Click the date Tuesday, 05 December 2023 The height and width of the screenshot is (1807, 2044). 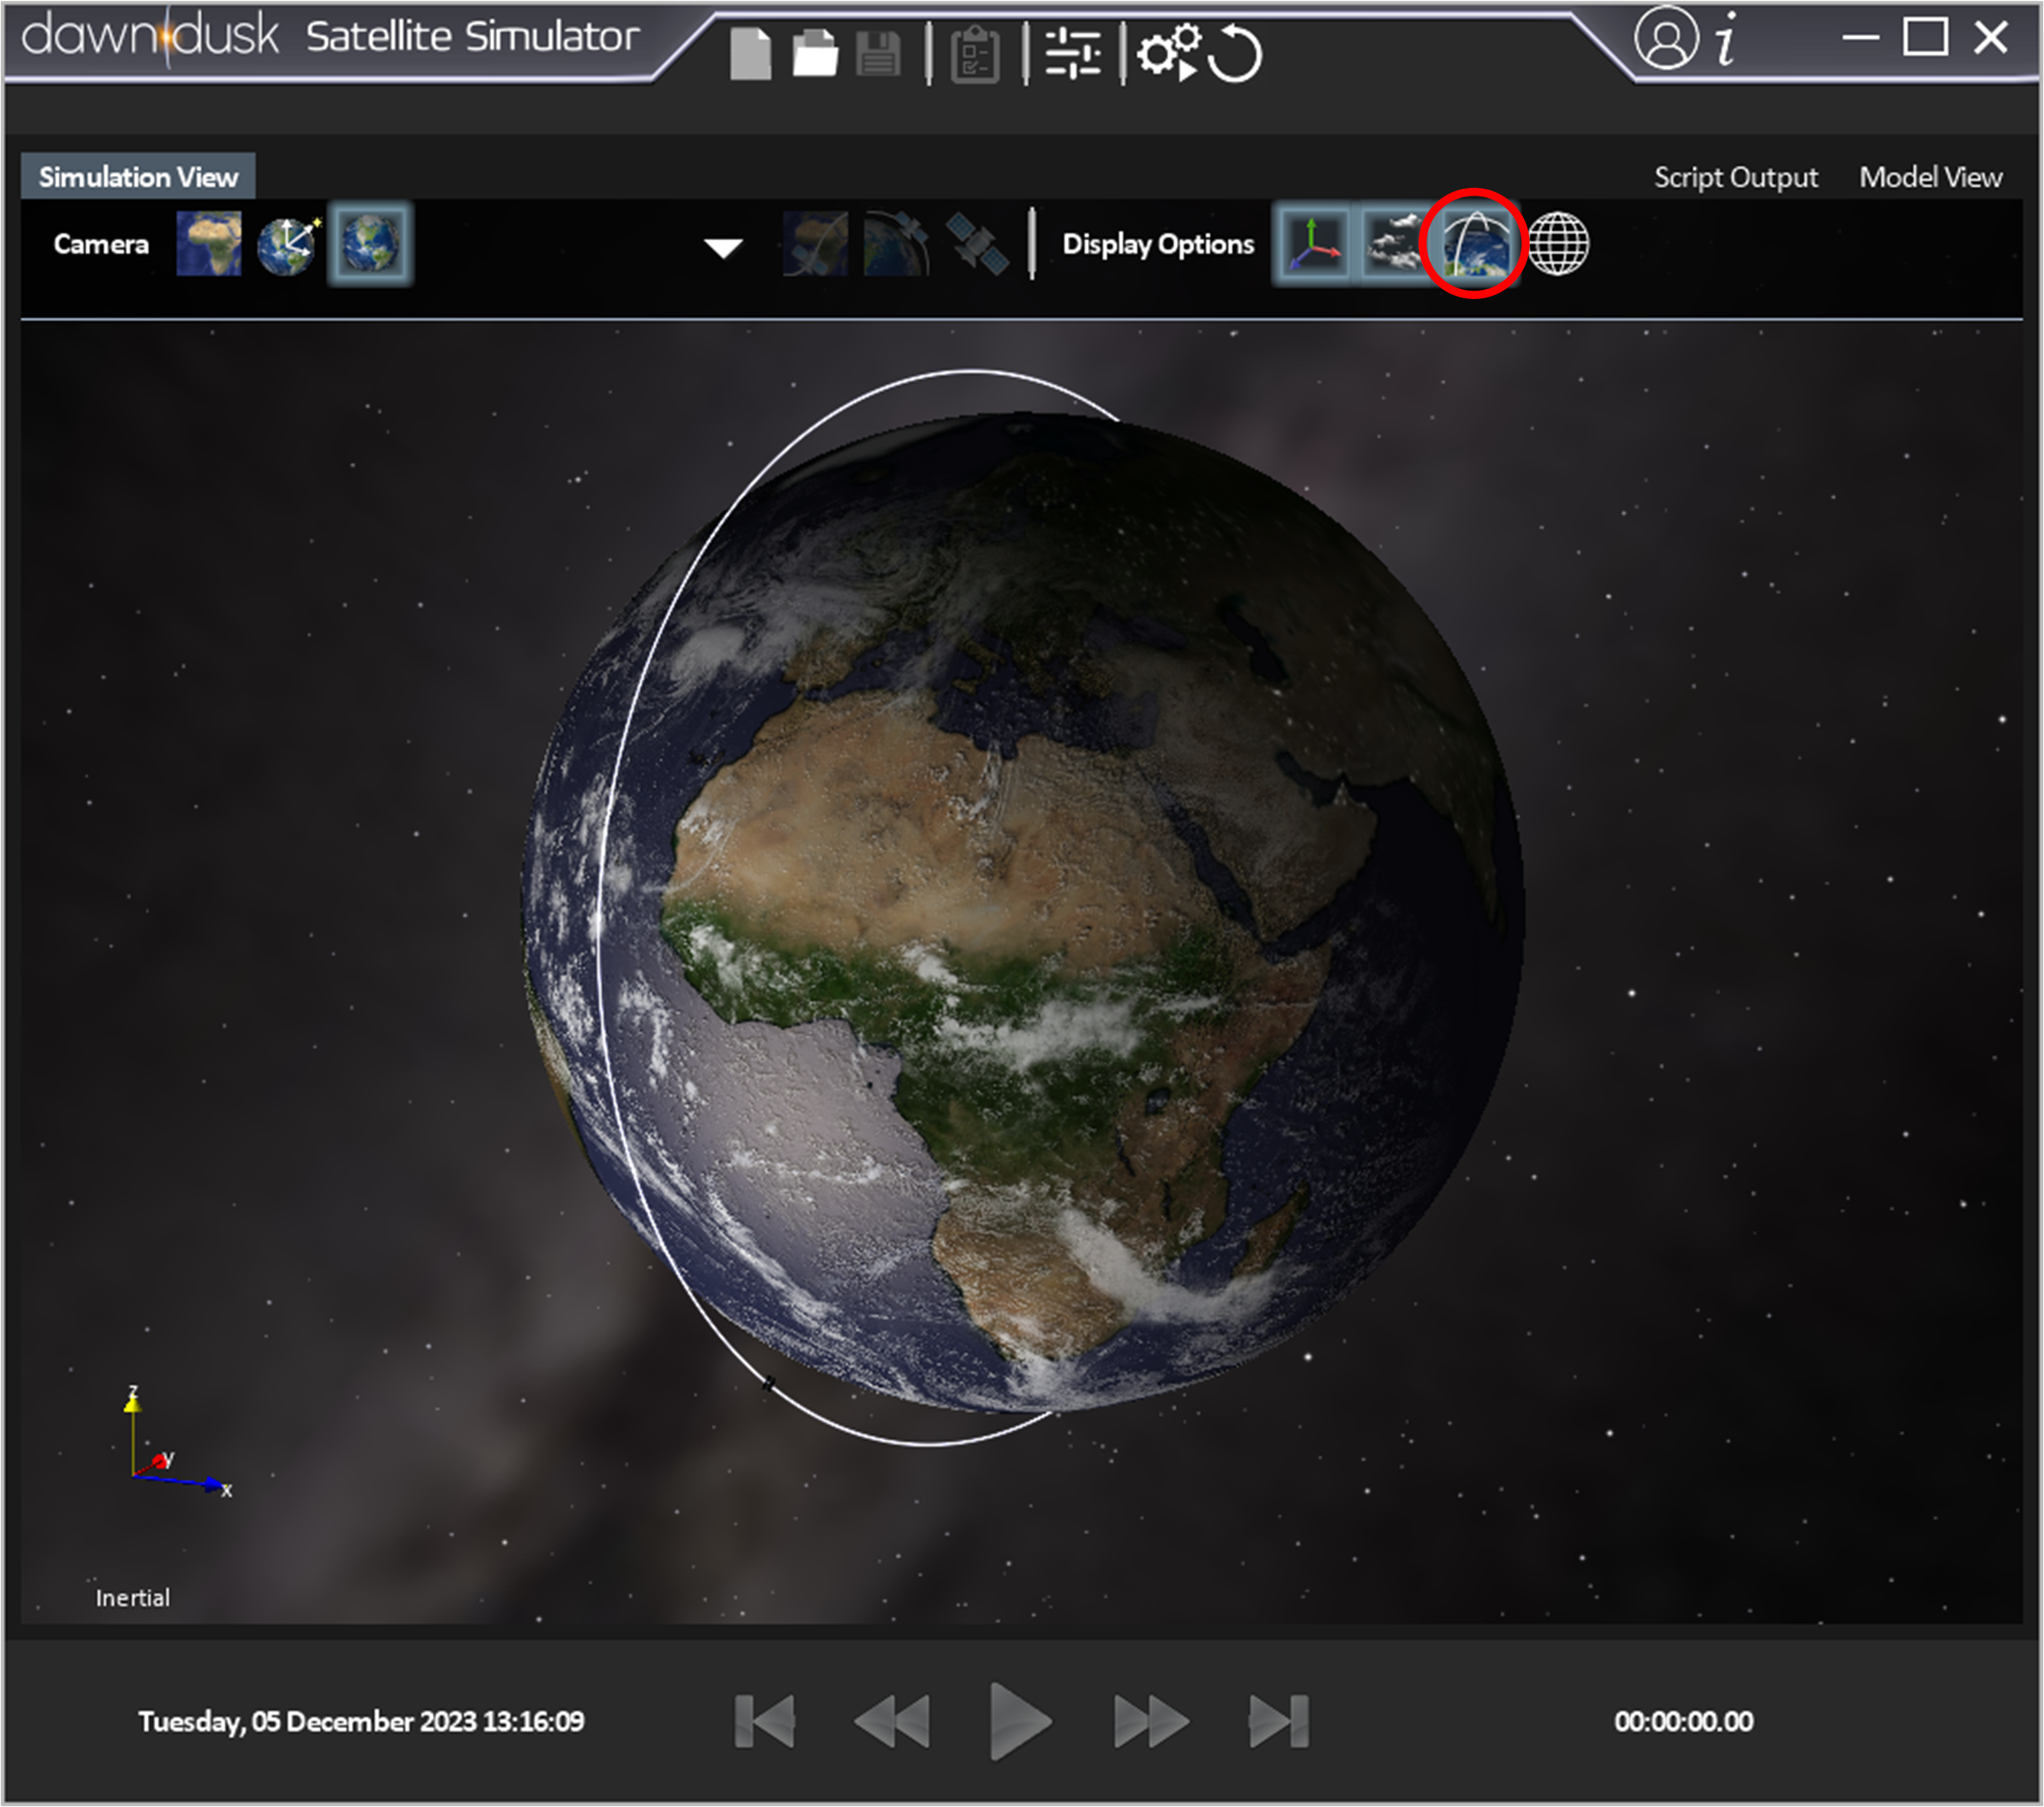308,1721
